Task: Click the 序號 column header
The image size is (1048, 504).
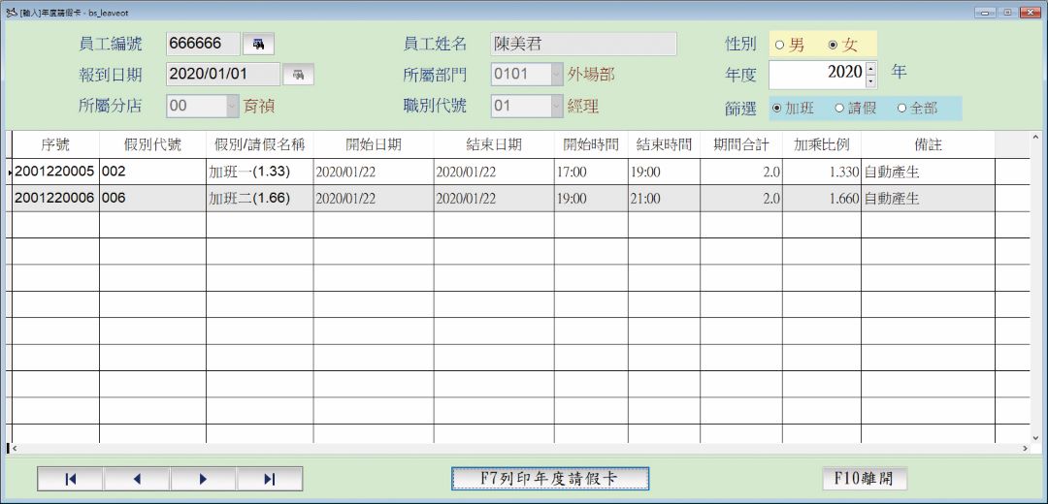Action: pyautogui.click(x=55, y=144)
